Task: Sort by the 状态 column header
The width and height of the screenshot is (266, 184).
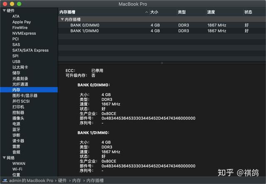Action: pyautogui.click(x=248, y=12)
